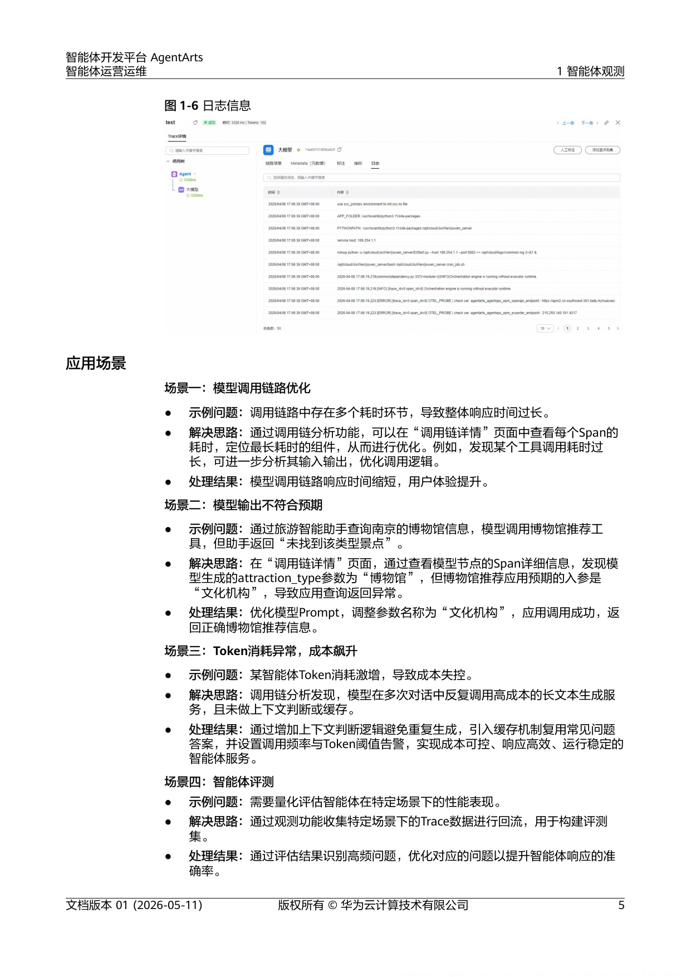The height and width of the screenshot is (977, 691).
Task: Focus the log attribute filter search field
Action: coord(442,178)
